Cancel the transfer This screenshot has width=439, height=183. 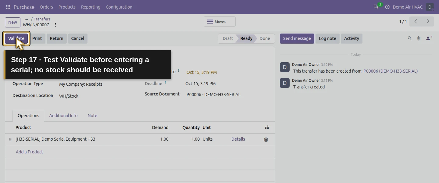[78, 38]
